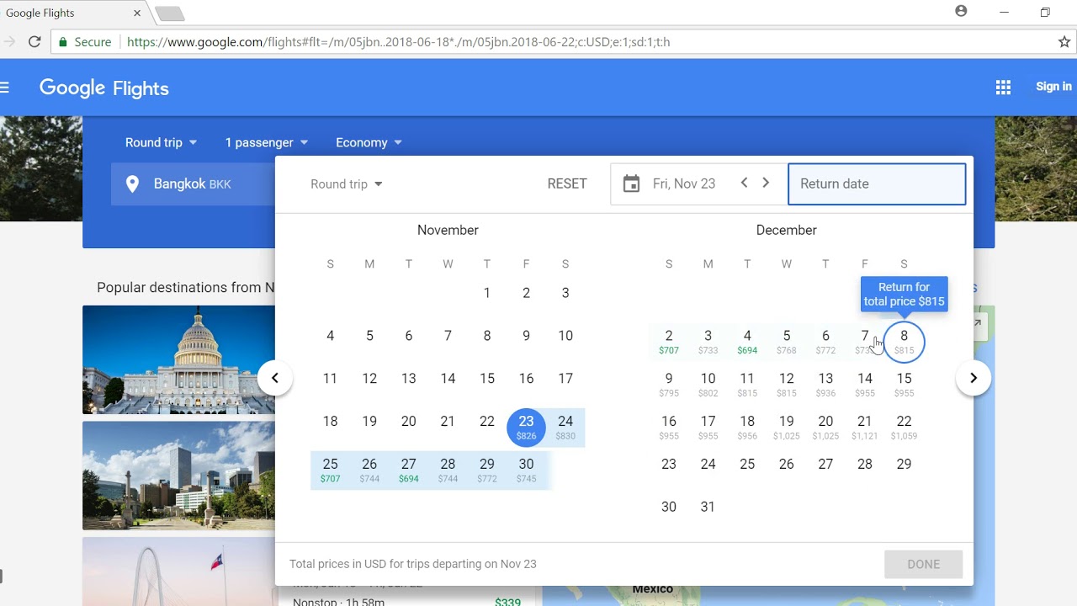The image size is (1077, 606).
Task: Select December 22 priced $1,059
Action: [x=904, y=427]
